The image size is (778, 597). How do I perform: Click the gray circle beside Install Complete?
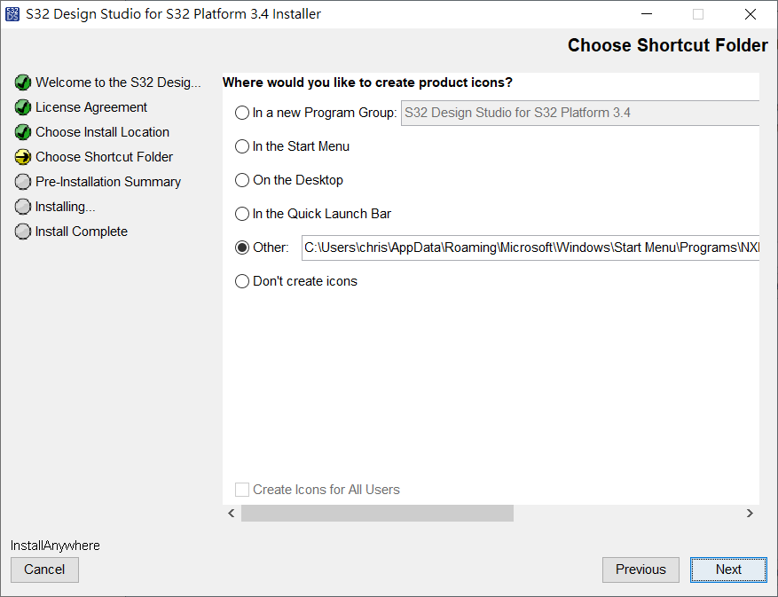pos(23,232)
